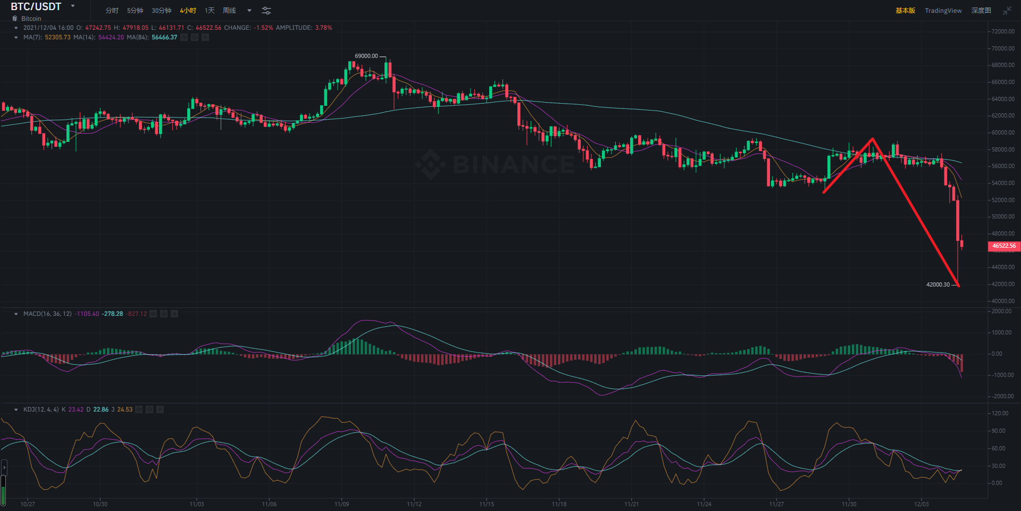Open MA indicator settings gear
The width and height of the screenshot is (1021, 511).
[195, 37]
